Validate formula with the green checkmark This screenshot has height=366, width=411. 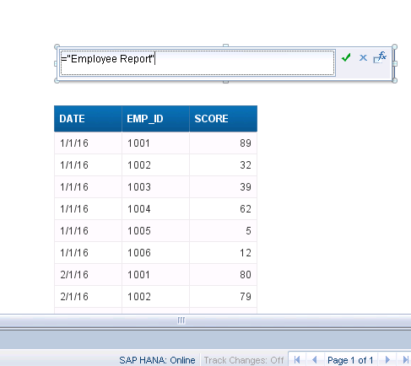[x=346, y=57]
